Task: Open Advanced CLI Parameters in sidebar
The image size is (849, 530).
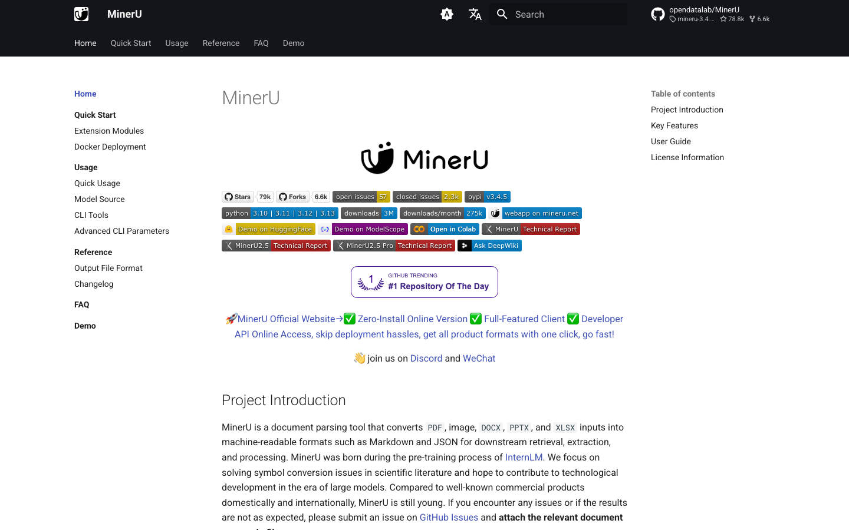Action: 122,231
